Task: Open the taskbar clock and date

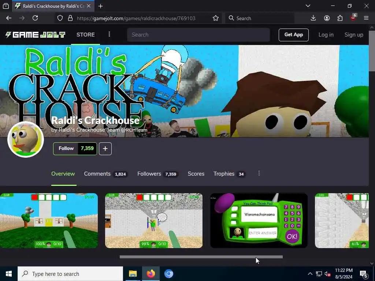Action: (344, 274)
